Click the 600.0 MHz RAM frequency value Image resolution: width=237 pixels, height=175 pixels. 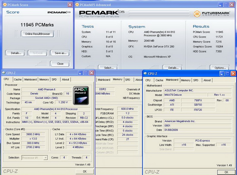127,109
